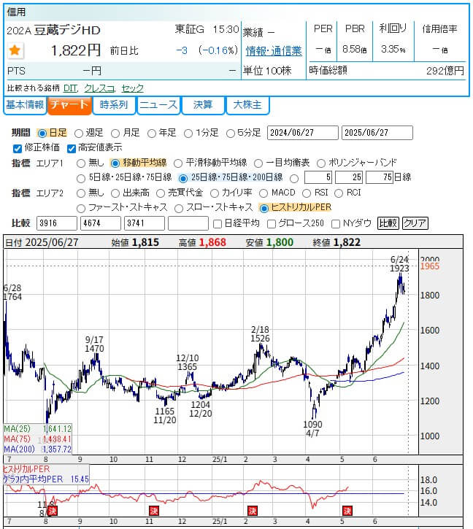Click the 時価総額 value 292億円
The width and height of the screenshot is (473, 529).
pos(445,71)
